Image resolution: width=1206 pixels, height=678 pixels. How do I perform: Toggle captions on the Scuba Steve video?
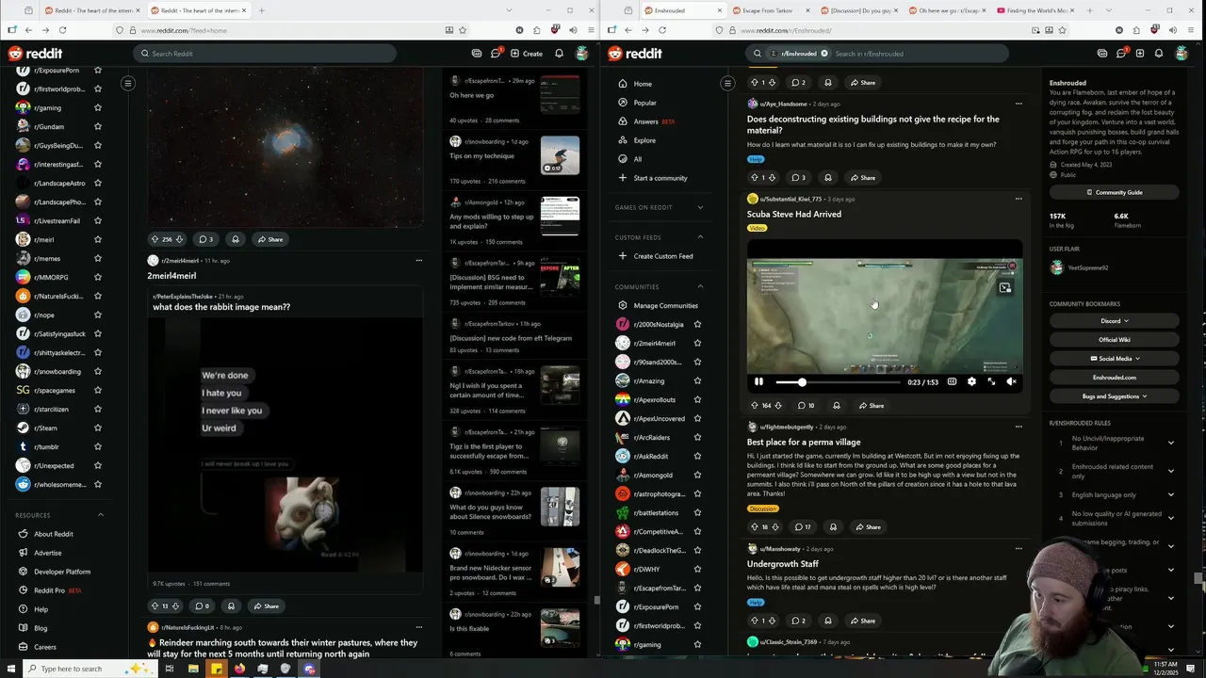(x=952, y=381)
